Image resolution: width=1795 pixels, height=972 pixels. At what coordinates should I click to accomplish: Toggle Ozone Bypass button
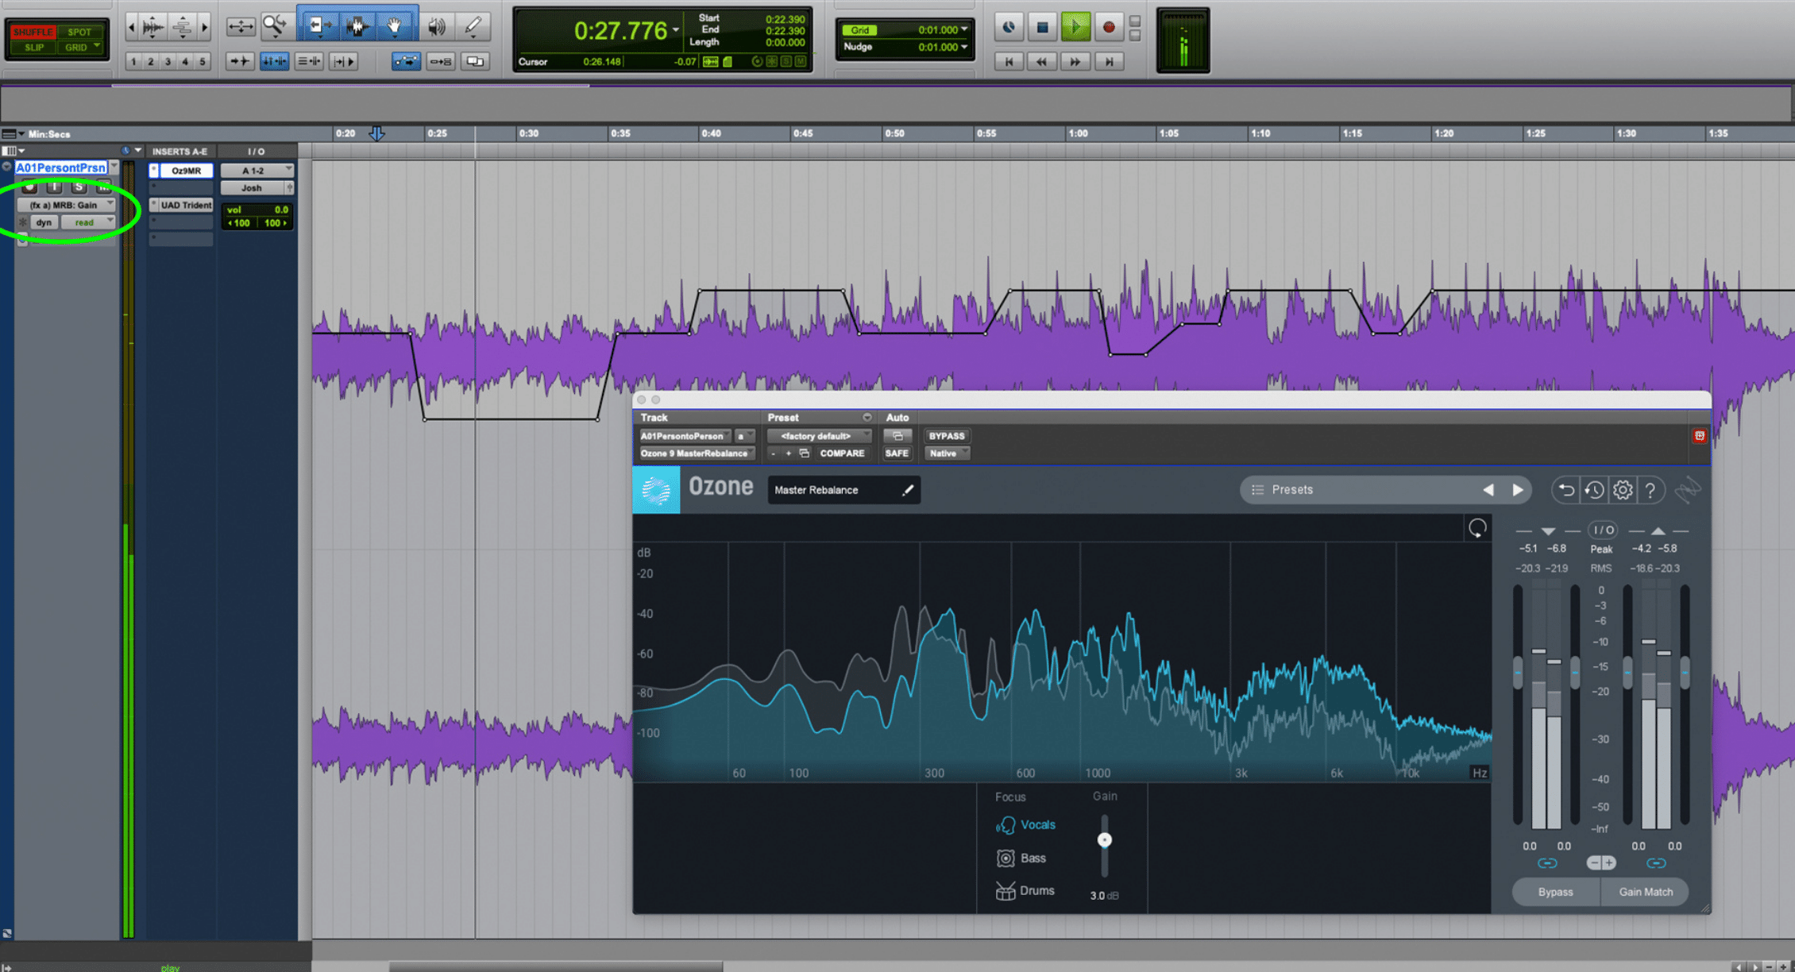click(1555, 892)
